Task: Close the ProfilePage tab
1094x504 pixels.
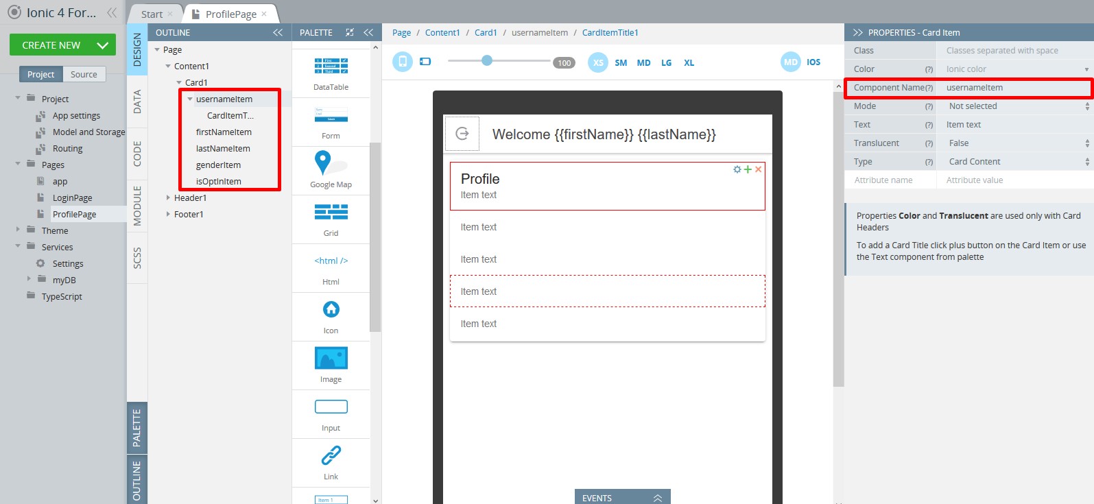Action: (264, 14)
